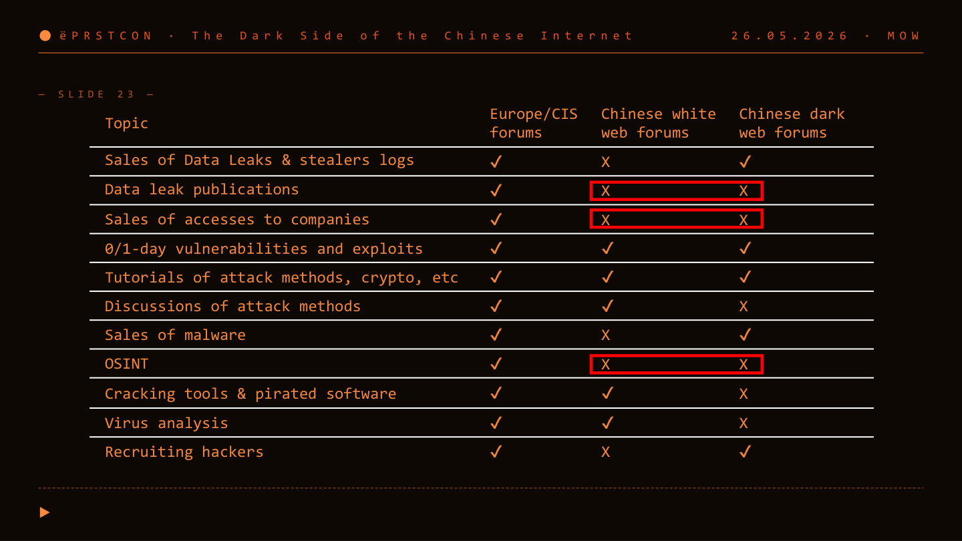Click the Chinese white web forums column header

[x=659, y=124]
